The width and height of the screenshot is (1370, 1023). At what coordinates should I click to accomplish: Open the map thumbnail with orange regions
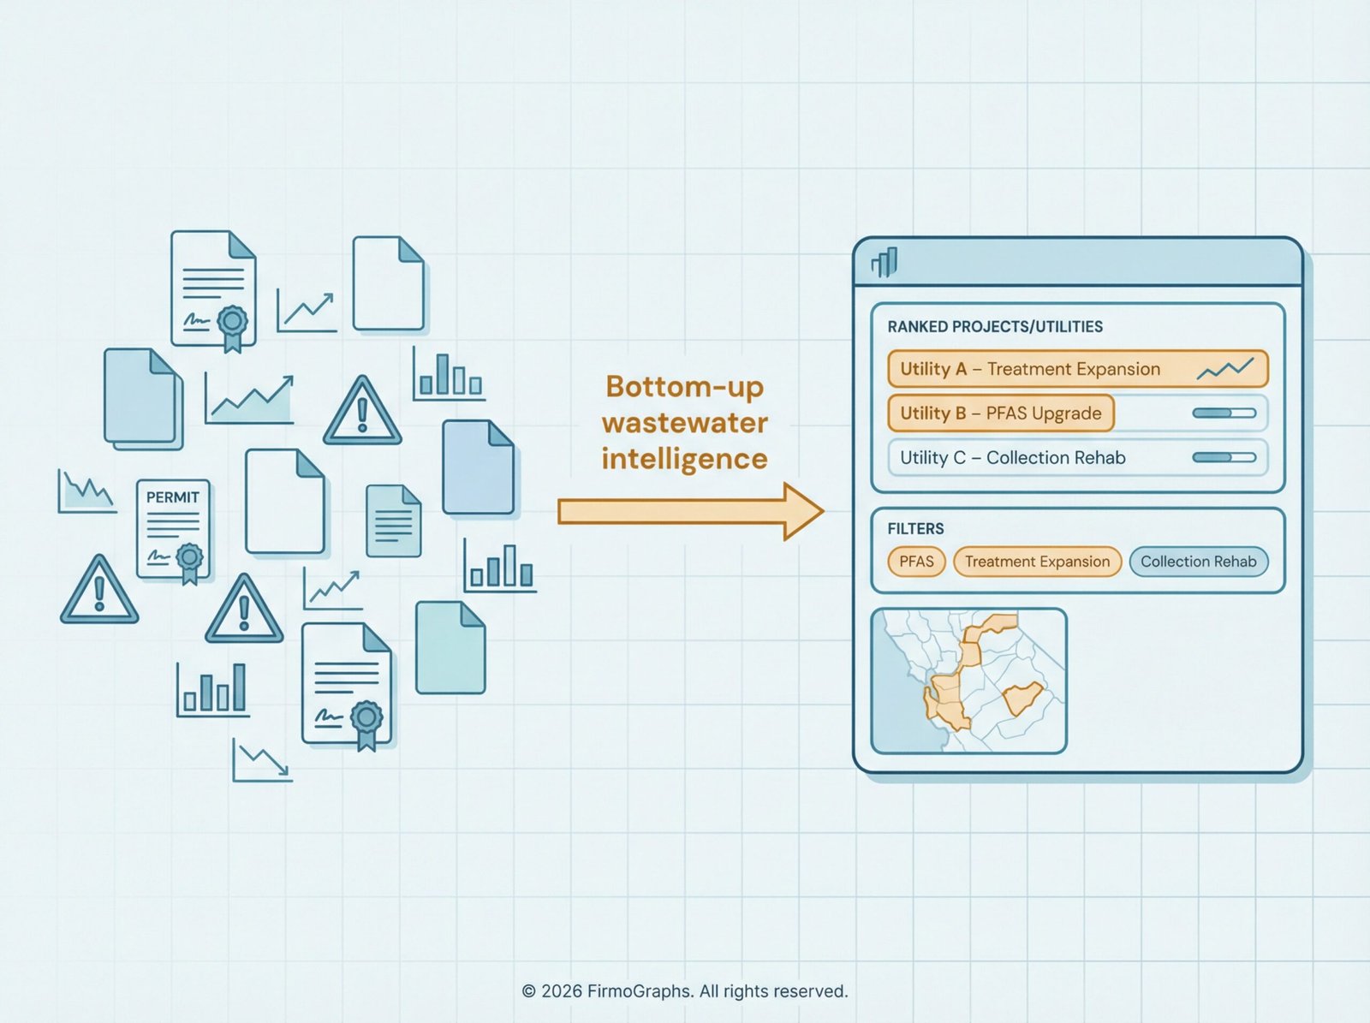pos(968,681)
